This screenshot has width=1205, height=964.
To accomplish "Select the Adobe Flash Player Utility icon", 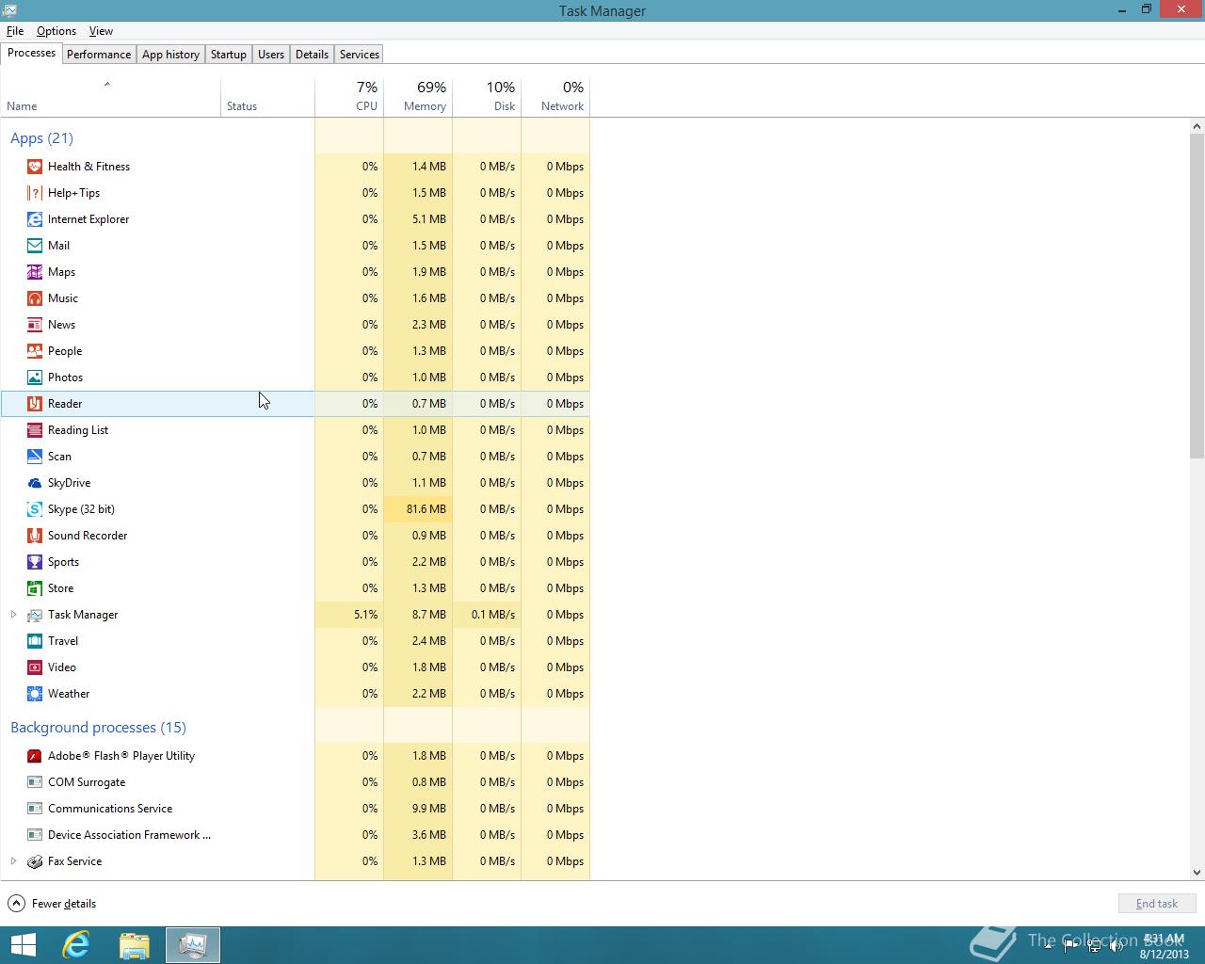I will 35,756.
